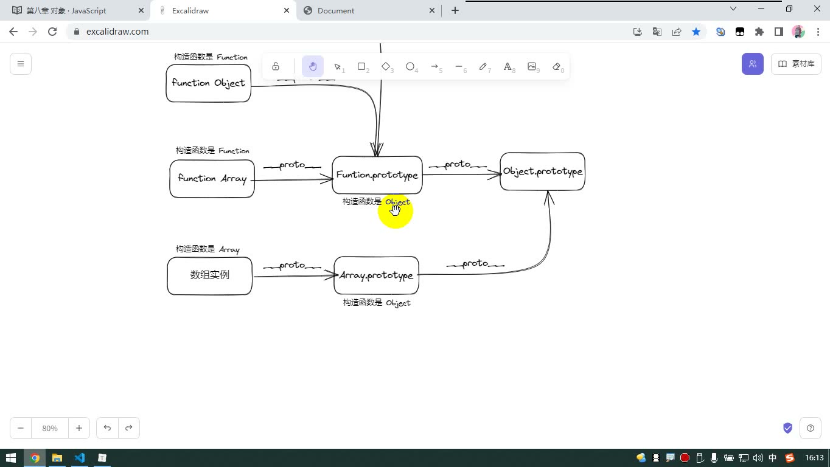
Task: Expand the tab search chevron
Action: point(733,9)
